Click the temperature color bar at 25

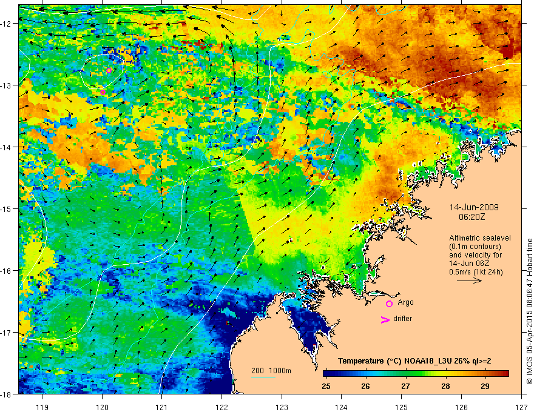[x=326, y=373]
